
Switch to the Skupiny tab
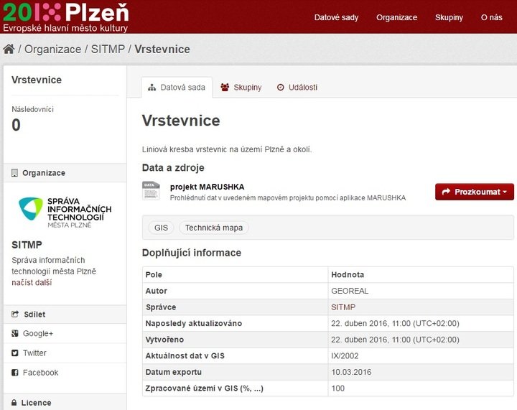(241, 88)
